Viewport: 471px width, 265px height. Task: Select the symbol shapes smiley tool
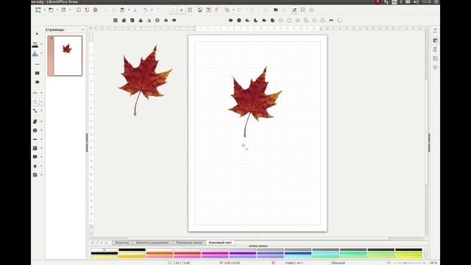click(x=35, y=130)
